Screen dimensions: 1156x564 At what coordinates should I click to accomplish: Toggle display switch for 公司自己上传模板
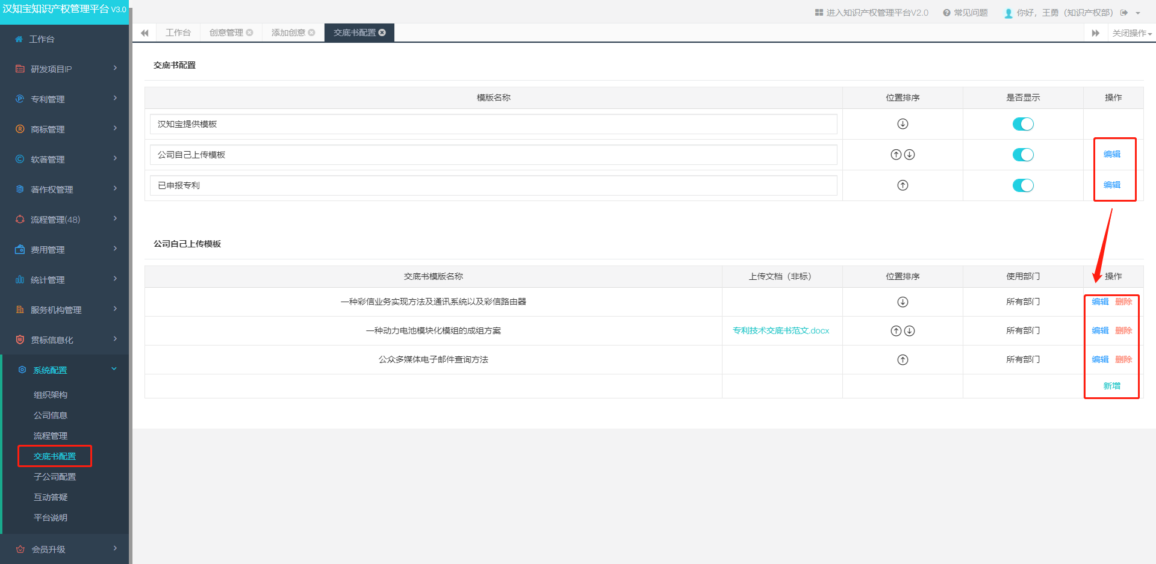[x=1023, y=155]
